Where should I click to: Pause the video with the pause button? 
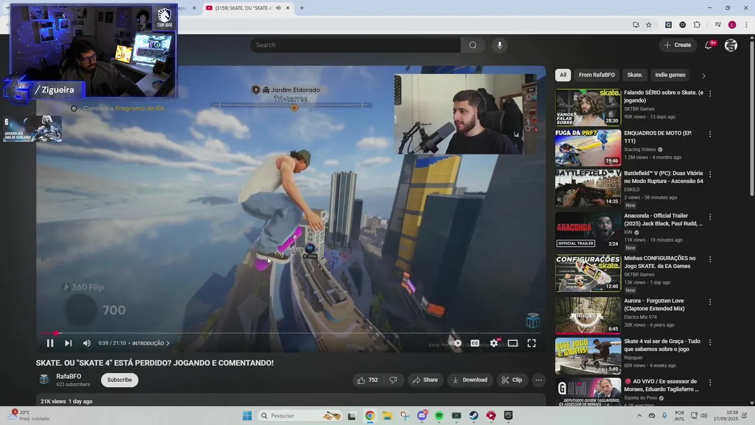[x=50, y=343]
